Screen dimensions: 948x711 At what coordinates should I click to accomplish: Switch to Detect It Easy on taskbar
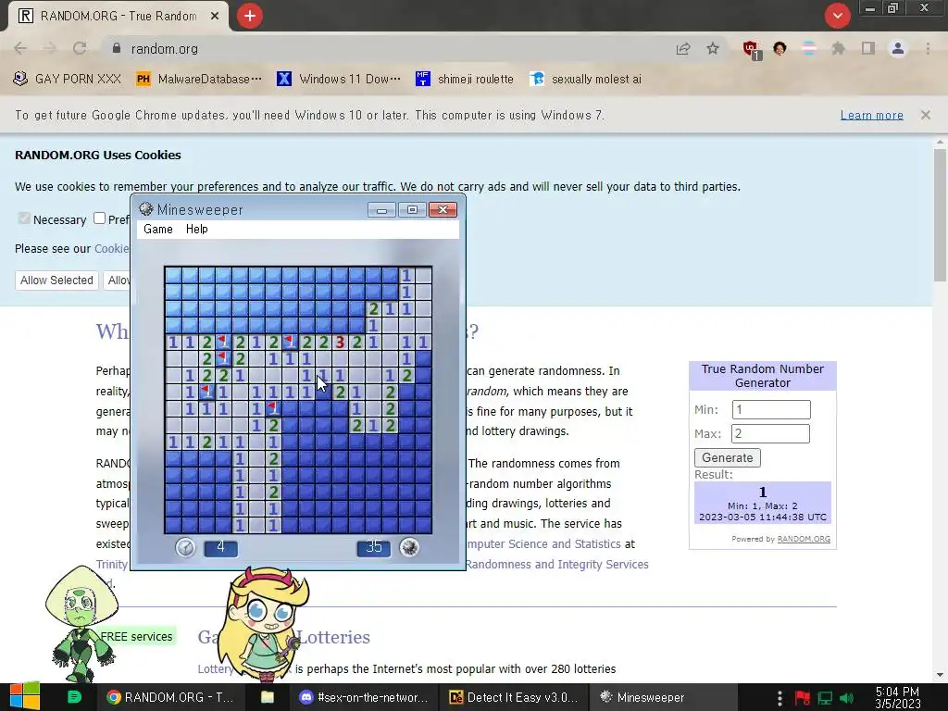coord(513,697)
